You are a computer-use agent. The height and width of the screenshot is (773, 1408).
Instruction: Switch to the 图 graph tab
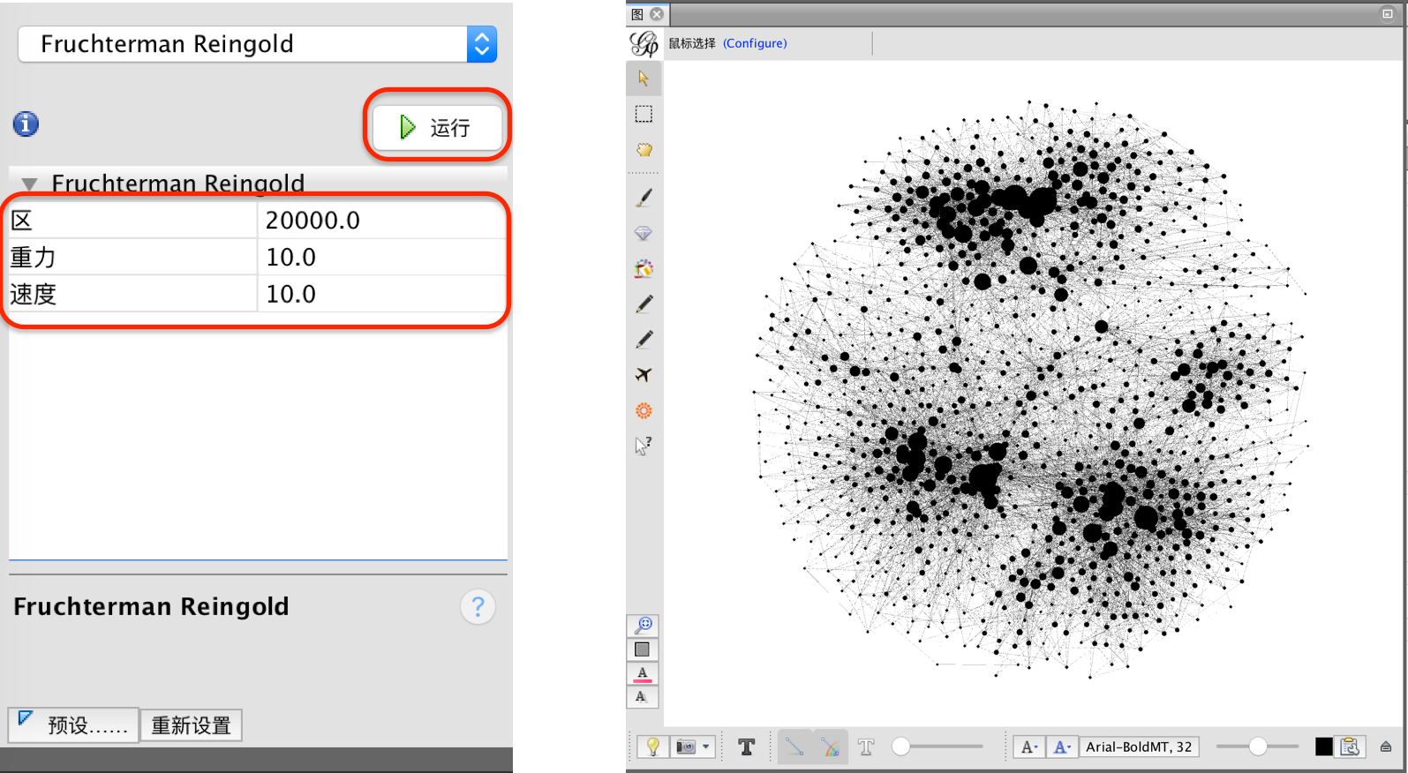click(637, 14)
